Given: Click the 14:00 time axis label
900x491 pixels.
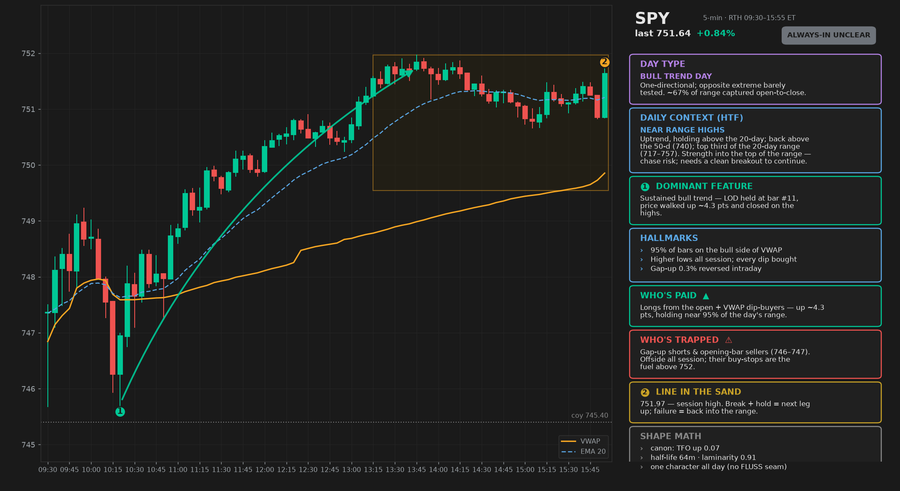Looking at the screenshot, I should coord(438,470).
